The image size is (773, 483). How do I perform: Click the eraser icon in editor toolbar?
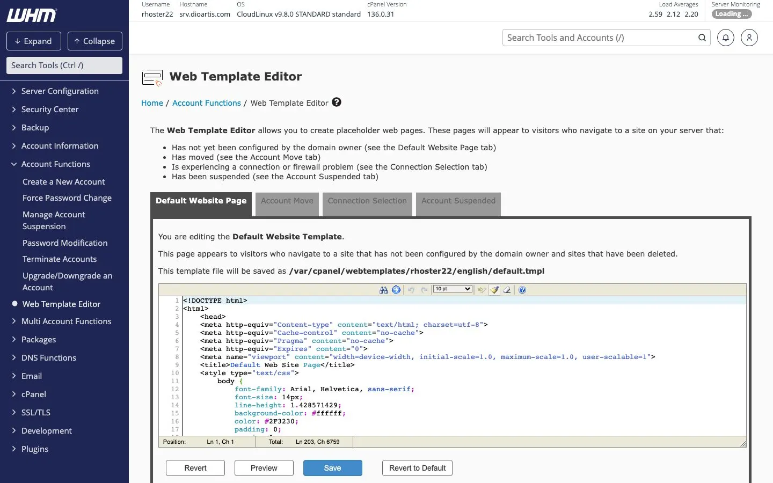pos(507,290)
